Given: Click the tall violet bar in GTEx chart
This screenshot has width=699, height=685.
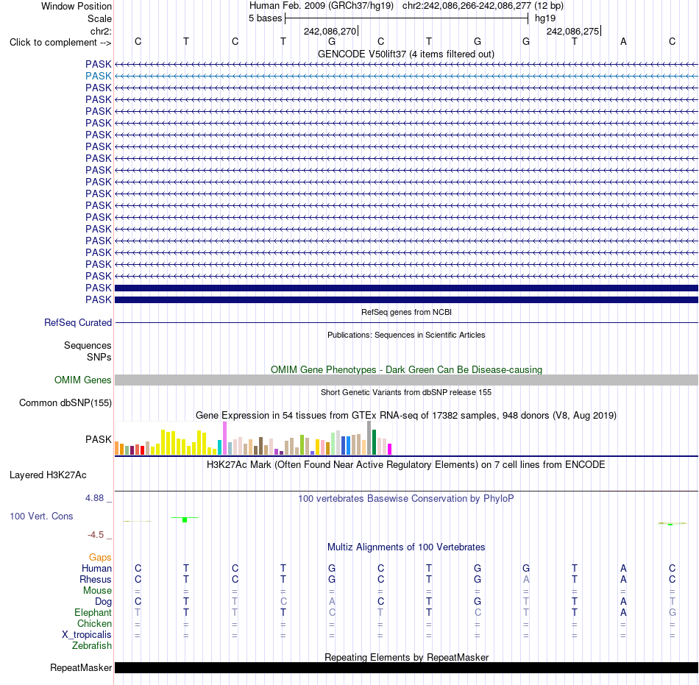Looking at the screenshot, I should tap(225, 438).
